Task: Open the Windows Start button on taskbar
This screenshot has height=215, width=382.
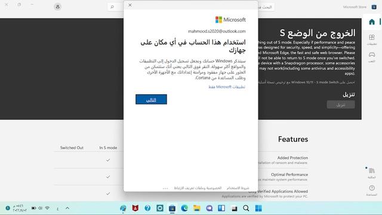Action: pos(258,208)
